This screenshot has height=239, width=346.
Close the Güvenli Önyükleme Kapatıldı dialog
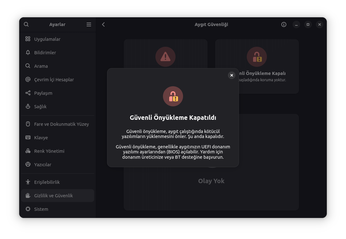(x=232, y=75)
